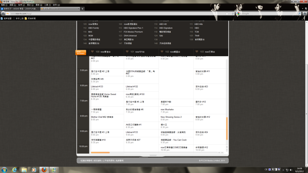This screenshot has height=173, width=308.
Task: Open Windows Media Player from the taskbar
Action: [34, 170]
